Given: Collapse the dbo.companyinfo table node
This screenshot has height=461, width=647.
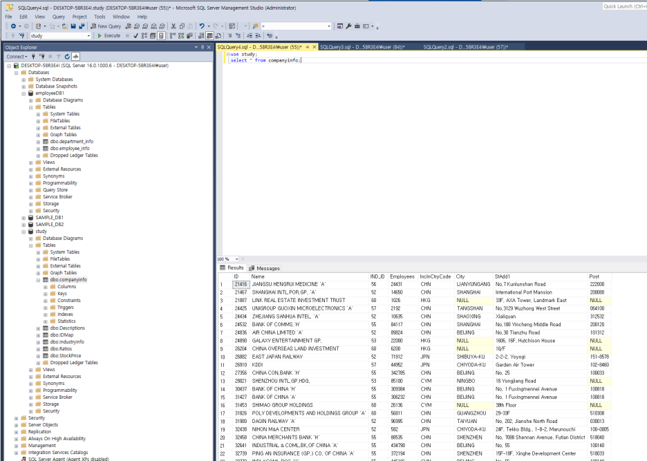Looking at the screenshot, I should pyautogui.click(x=38, y=280).
